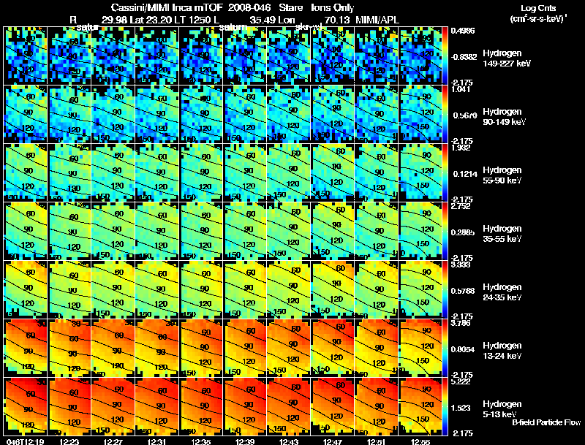Click the colorbar midpoint value 1.523
The width and height of the screenshot is (585, 445).
461,408
